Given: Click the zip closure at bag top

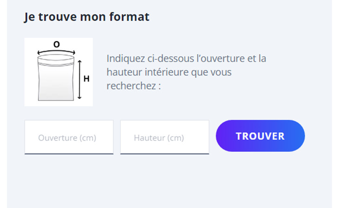Looking at the screenshot, I should point(56,60).
